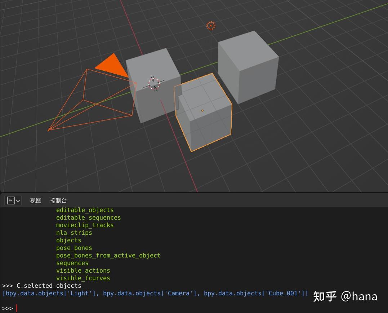Click the nla_strips suggestion entry
388x313 pixels.
(x=74, y=233)
